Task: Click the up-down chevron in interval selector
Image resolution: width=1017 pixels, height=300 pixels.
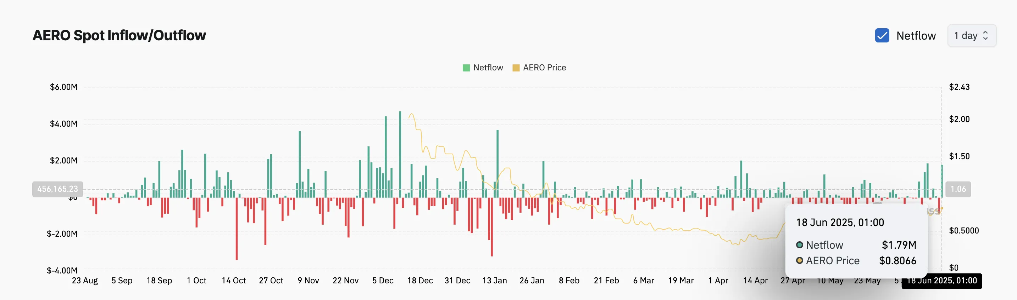Action: (985, 35)
